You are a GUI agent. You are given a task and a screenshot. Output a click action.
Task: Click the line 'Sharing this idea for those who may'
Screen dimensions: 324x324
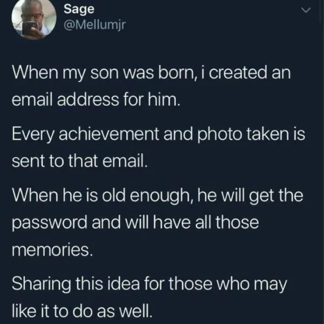[x=150, y=285]
